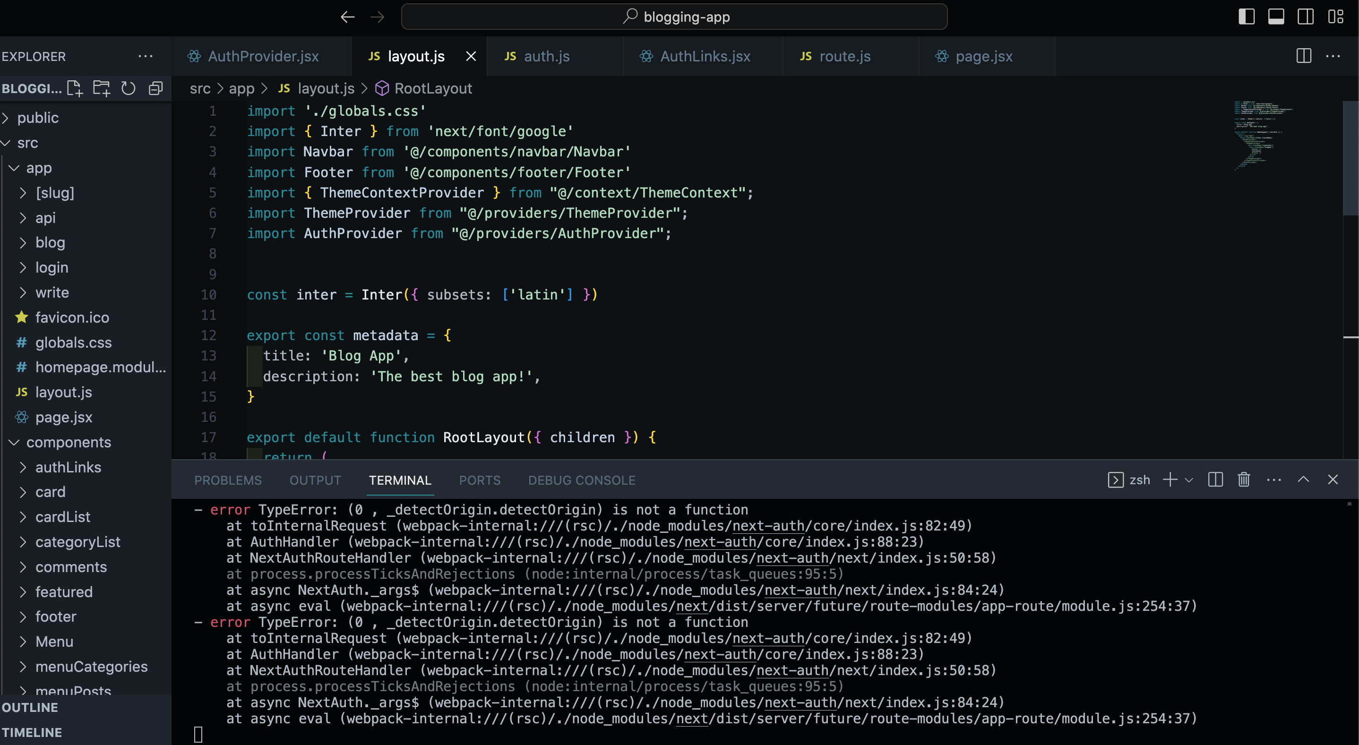
Task: Click New File icon in explorer header
Action: tap(75, 88)
